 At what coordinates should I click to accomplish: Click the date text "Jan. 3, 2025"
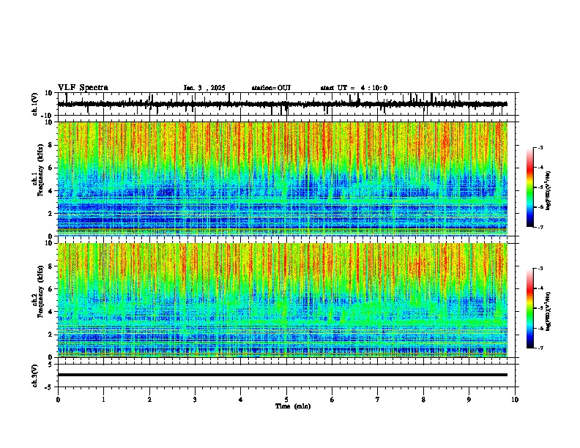(x=204, y=88)
